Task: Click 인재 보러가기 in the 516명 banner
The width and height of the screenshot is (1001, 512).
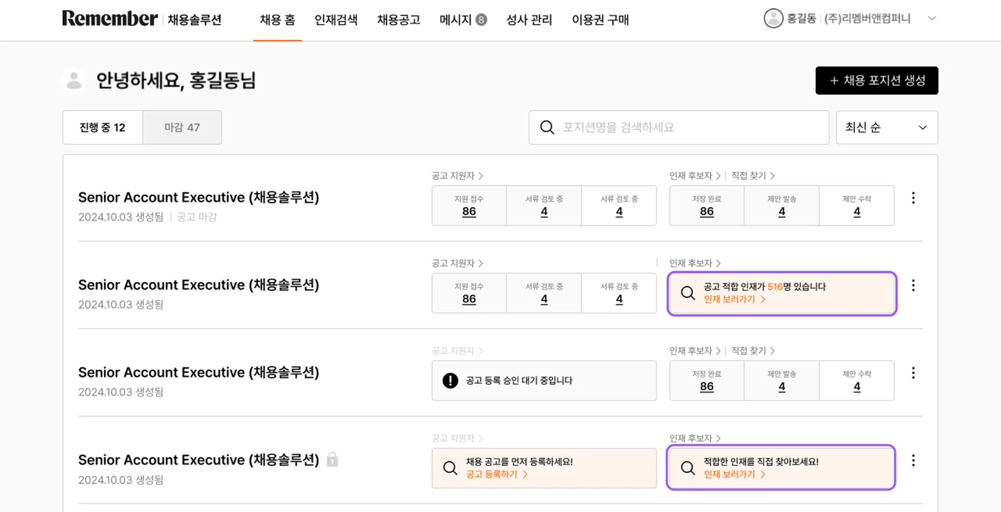Action: pyautogui.click(x=734, y=299)
